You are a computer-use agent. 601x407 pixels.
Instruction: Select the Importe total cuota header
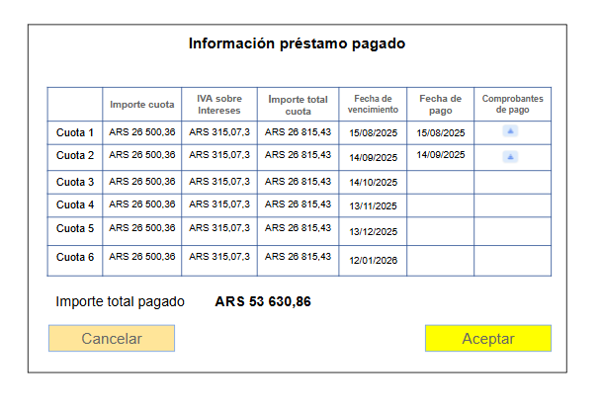pos(298,105)
